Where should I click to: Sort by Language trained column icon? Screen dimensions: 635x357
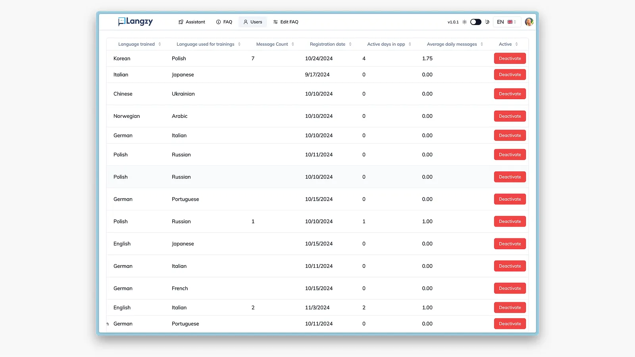point(160,44)
